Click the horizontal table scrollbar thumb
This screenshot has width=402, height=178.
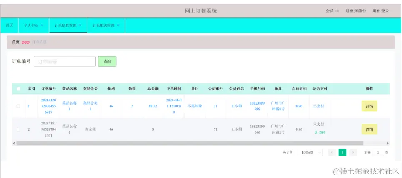pyautogui.click(x=190, y=144)
